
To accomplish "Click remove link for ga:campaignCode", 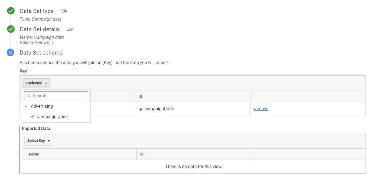I will click(261, 109).
